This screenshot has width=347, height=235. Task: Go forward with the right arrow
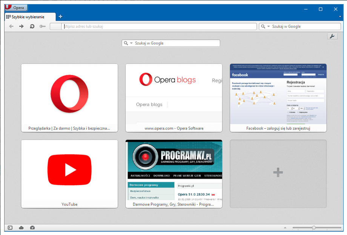[21, 26]
